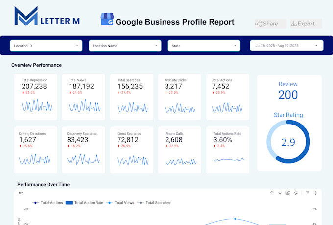Click the Total Searches value 156,235
The image size is (333, 225).
(130, 86)
